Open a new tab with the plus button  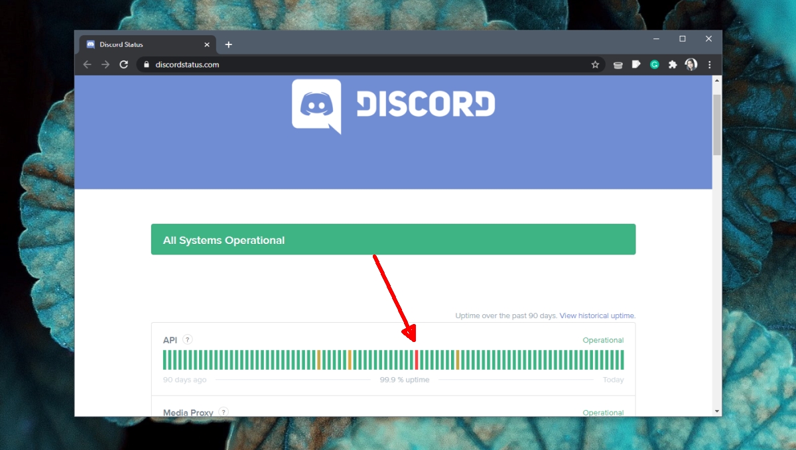[x=229, y=44]
